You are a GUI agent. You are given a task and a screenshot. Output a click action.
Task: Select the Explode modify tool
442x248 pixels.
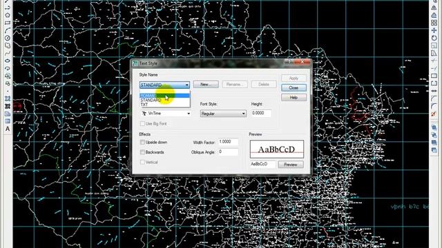(x=434, y=114)
